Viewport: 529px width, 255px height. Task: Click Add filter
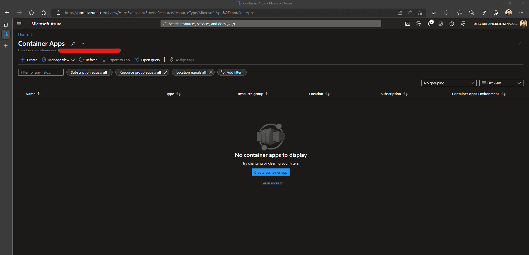coord(232,72)
